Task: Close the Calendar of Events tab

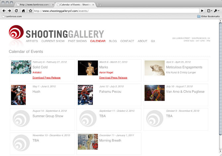Action: [x=93, y=5]
